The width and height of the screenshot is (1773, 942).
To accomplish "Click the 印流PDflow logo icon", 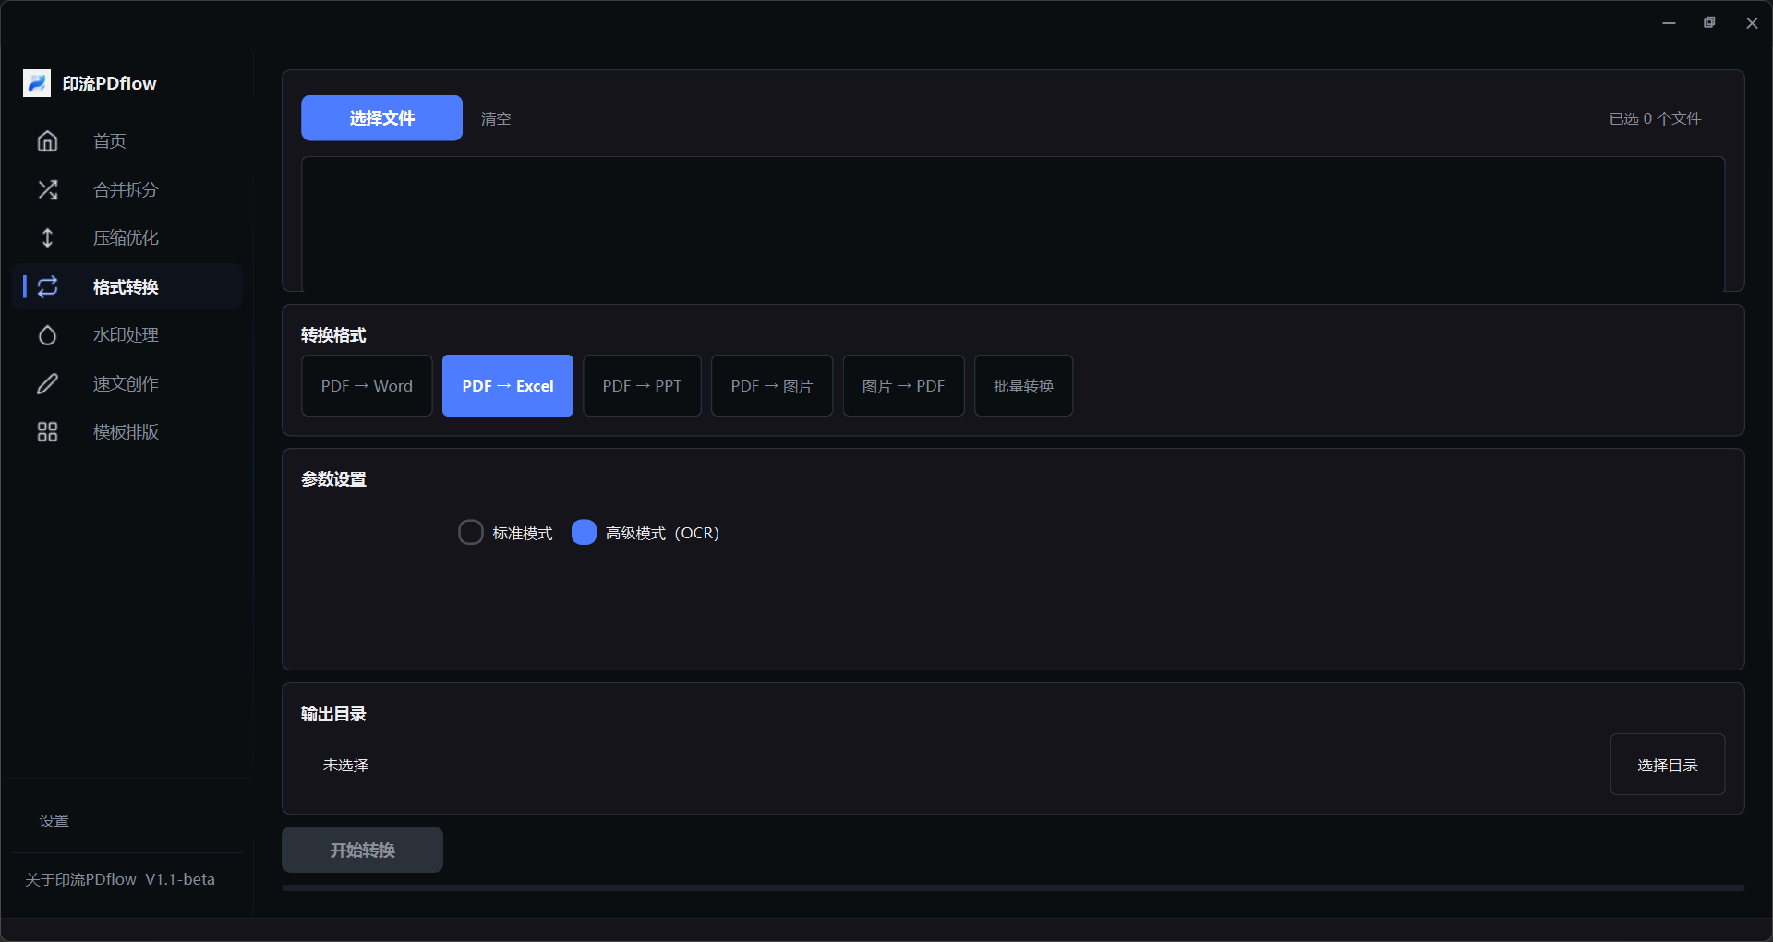I will click(x=37, y=83).
